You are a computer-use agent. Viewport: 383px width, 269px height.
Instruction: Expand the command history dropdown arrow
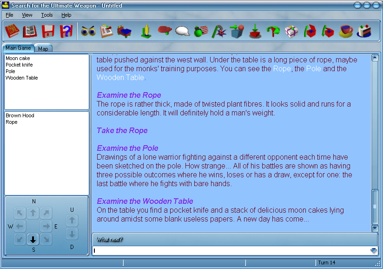coord(373,251)
